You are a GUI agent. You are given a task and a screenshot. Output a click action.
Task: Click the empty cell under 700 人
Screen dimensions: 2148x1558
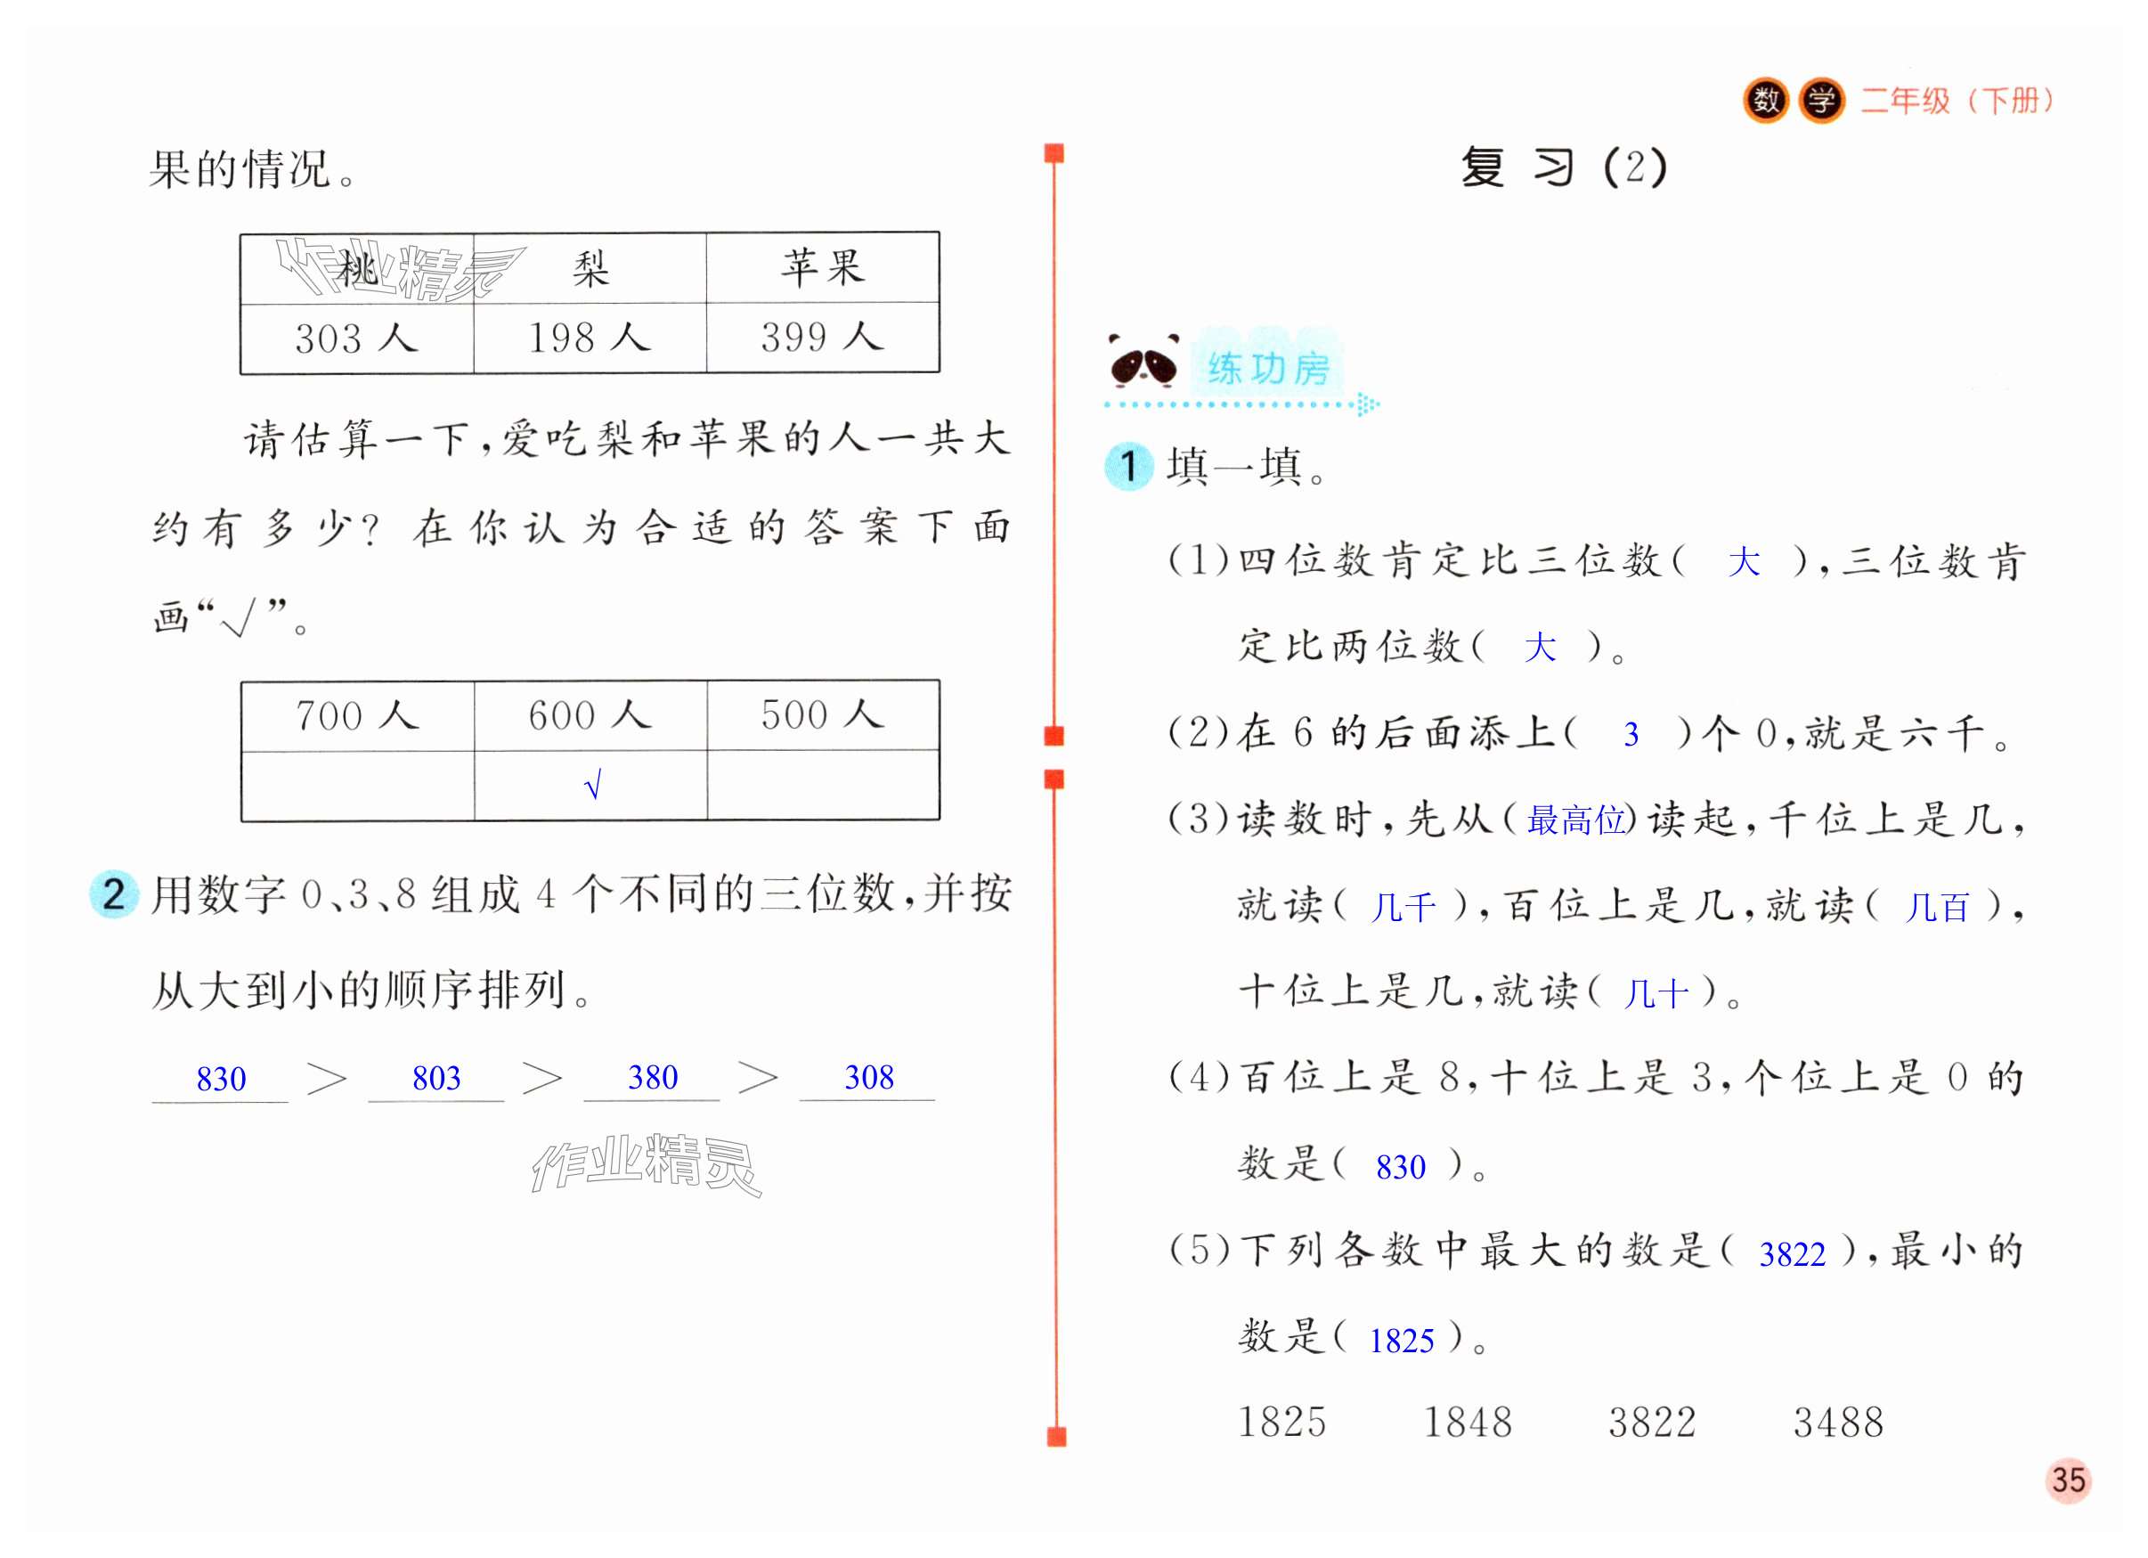(x=357, y=785)
